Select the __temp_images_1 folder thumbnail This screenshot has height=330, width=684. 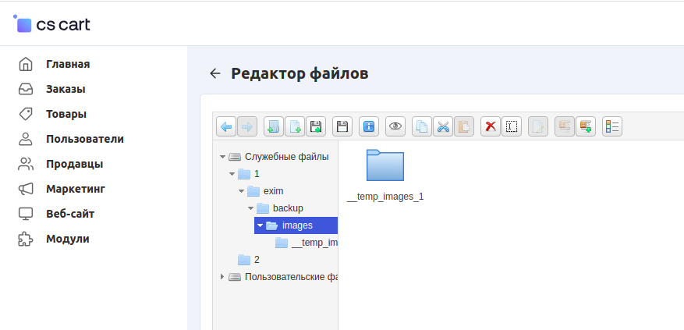coord(385,165)
